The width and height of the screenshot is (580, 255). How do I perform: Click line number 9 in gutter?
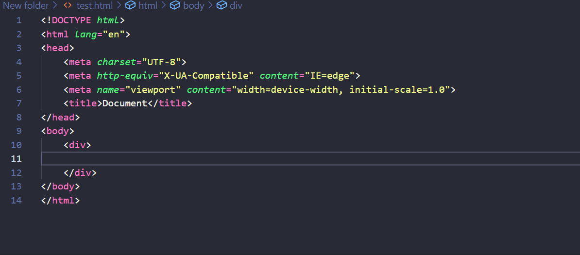pos(19,131)
